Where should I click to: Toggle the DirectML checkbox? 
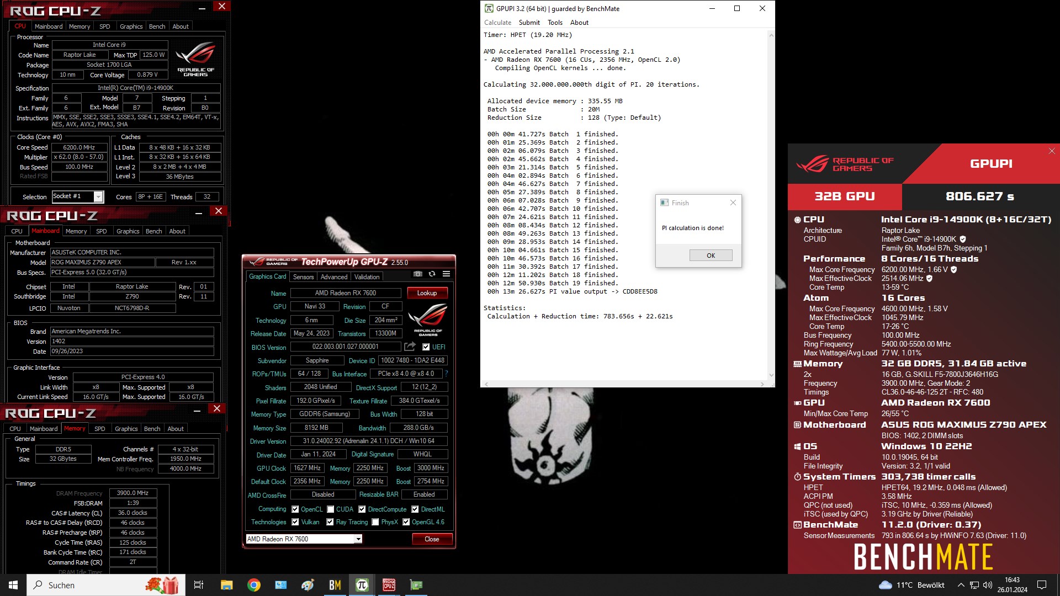[x=415, y=509]
